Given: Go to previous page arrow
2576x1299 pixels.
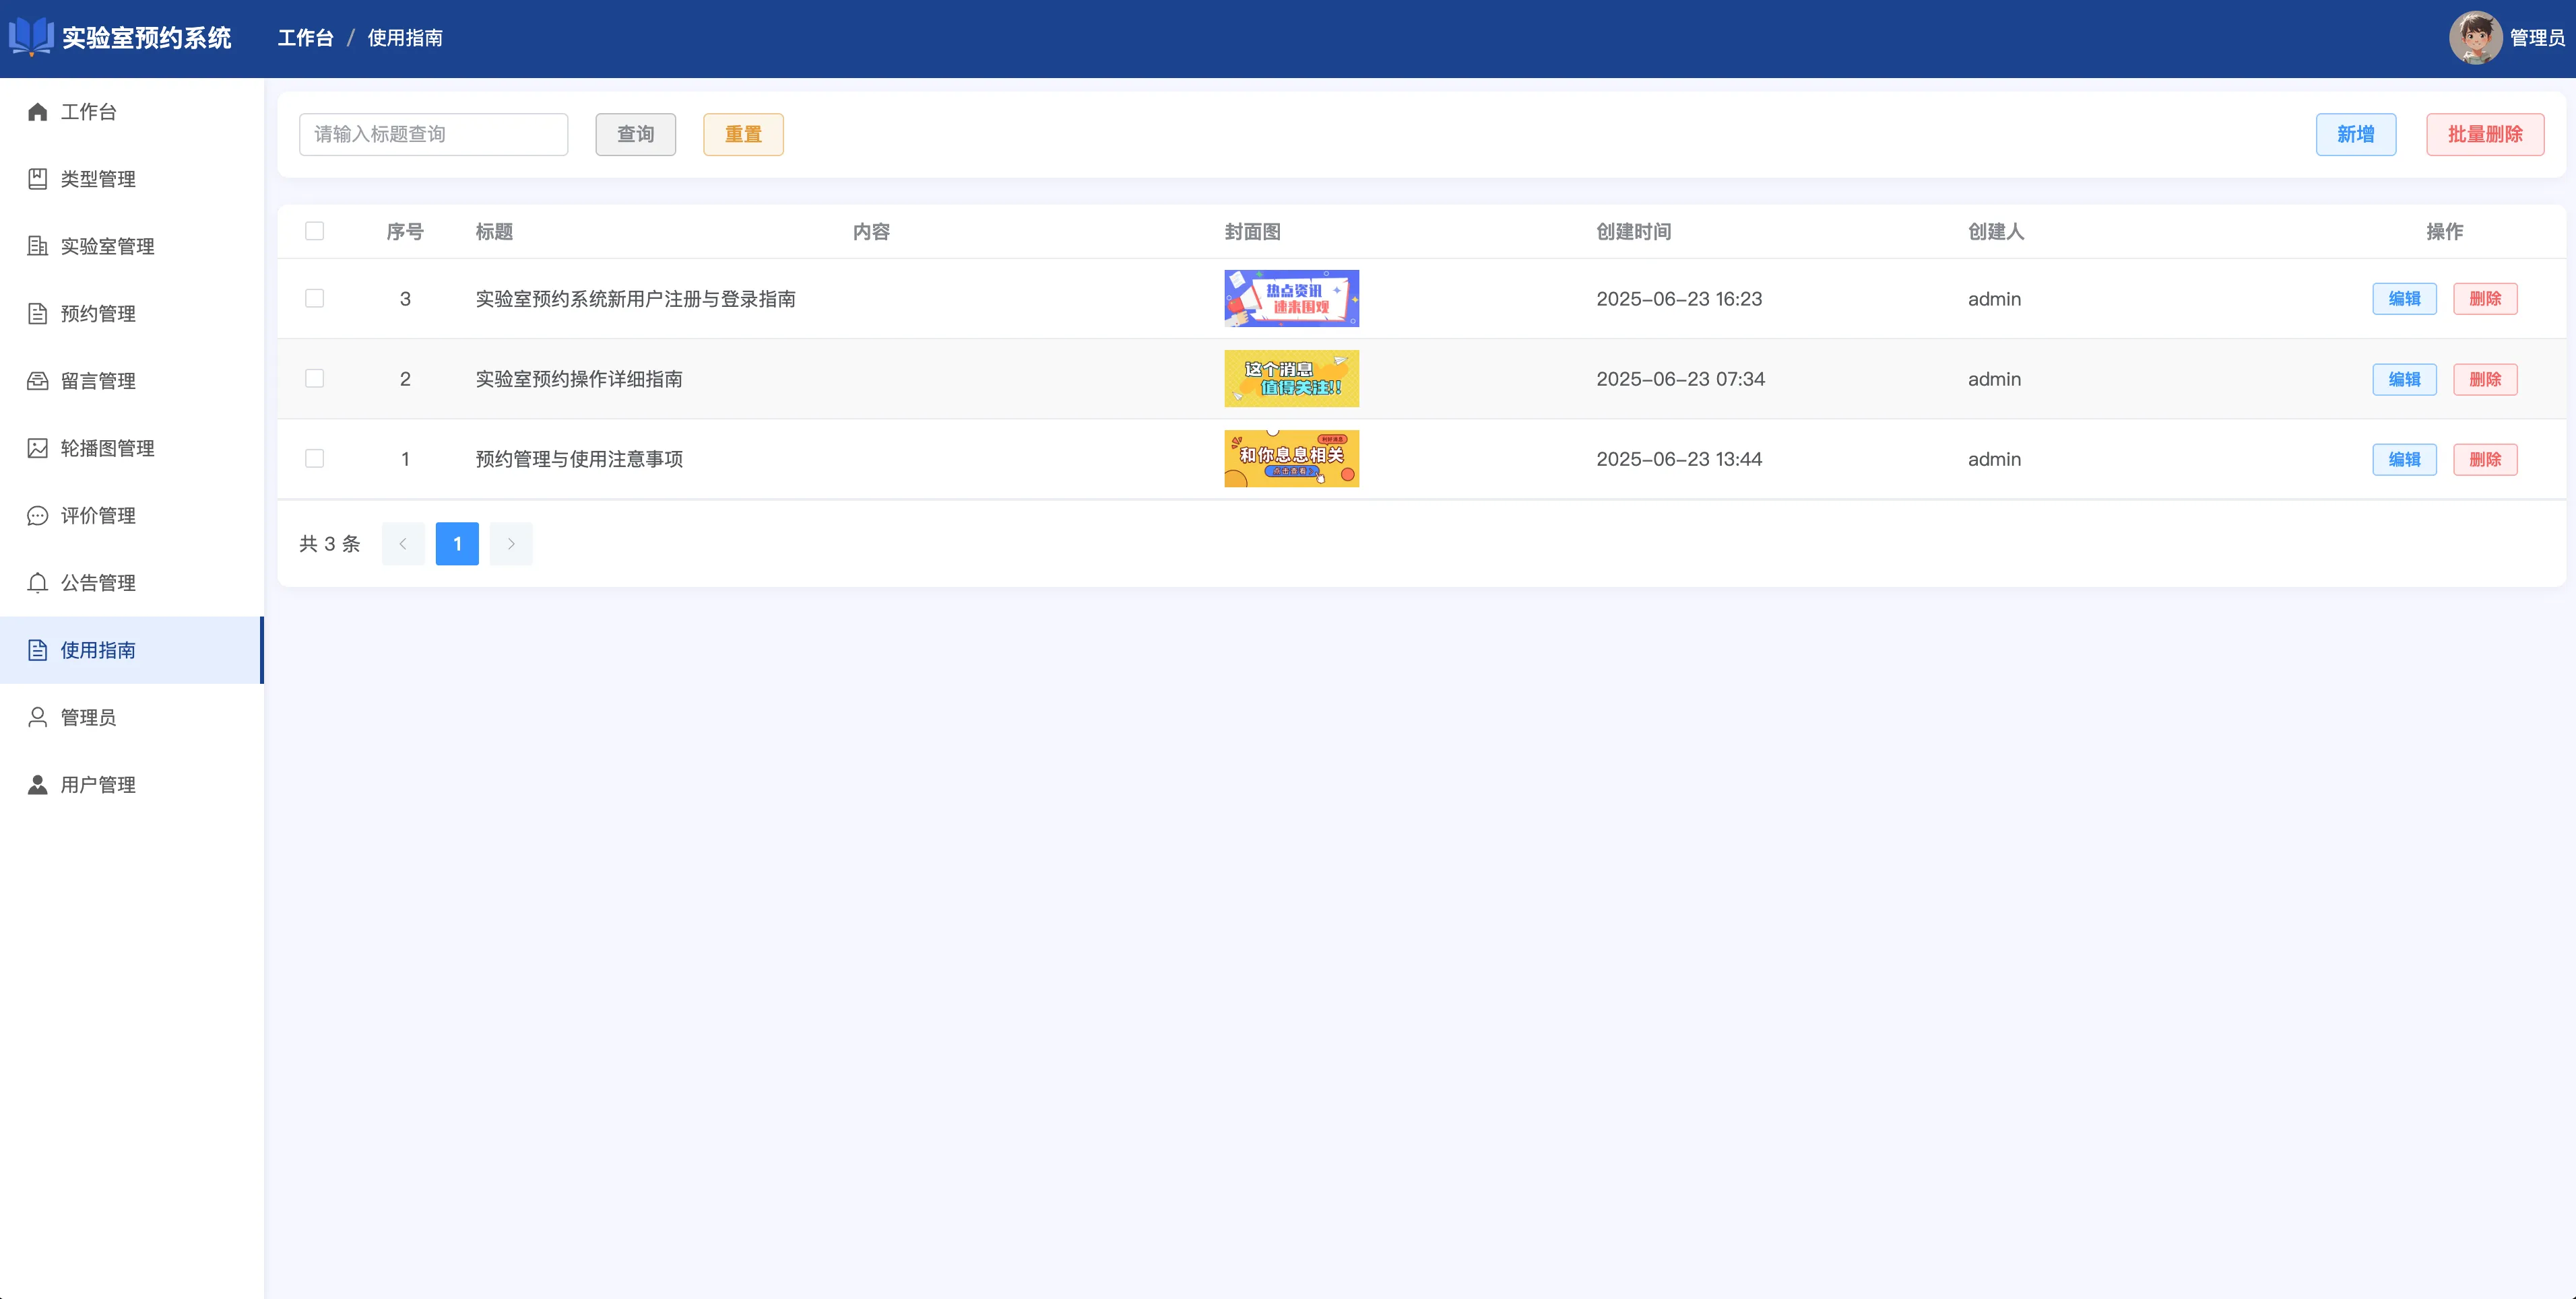Looking at the screenshot, I should coord(403,544).
